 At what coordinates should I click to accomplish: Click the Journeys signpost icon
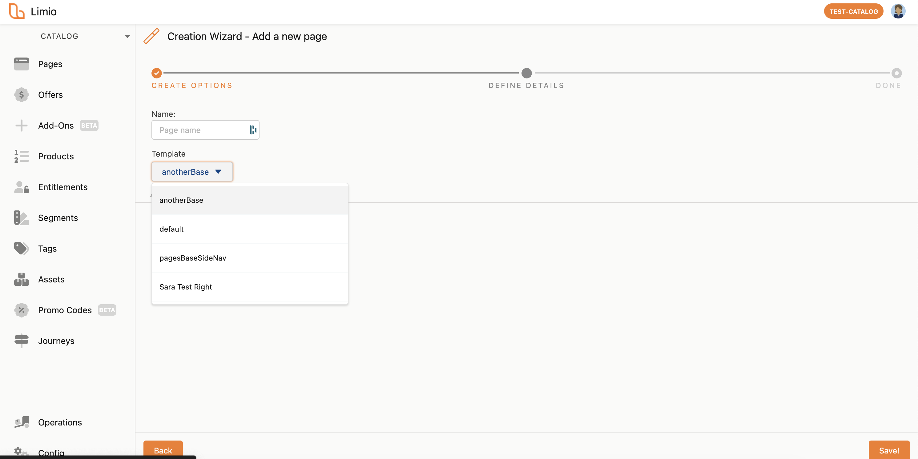pos(21,341)
